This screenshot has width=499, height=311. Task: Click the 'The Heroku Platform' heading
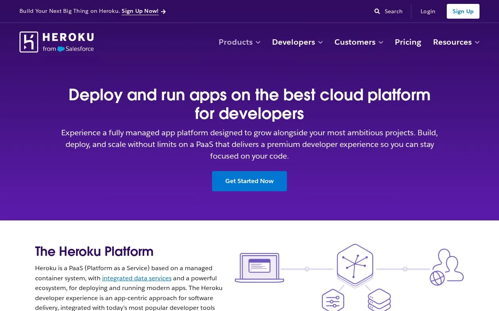pyautogui.click(x=94, y=252)
